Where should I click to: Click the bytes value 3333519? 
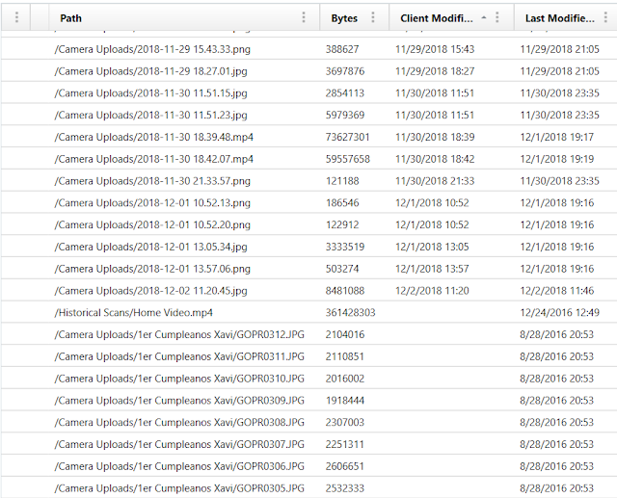click(345, 247)
